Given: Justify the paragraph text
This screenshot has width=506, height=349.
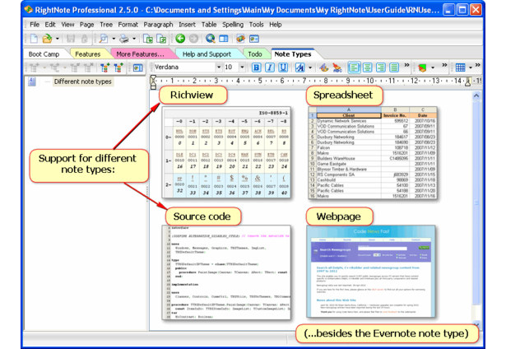Looking at the screenshot, I should (394, 67).
